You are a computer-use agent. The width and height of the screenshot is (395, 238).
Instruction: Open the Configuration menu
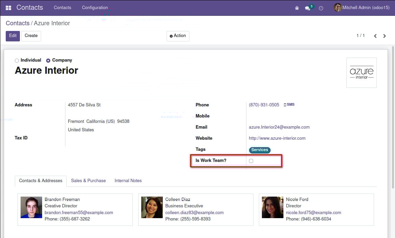[x=95, y=7]
